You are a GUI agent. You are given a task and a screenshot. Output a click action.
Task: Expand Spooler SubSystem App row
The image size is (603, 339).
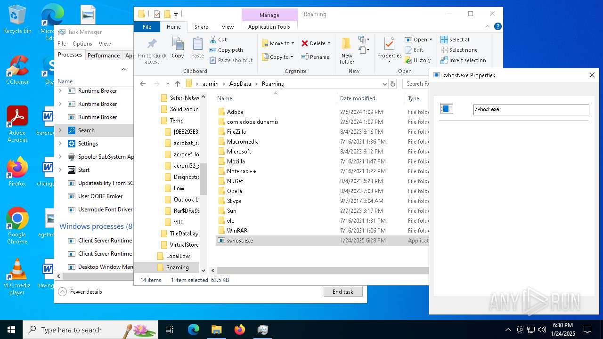tap(60, 157)
